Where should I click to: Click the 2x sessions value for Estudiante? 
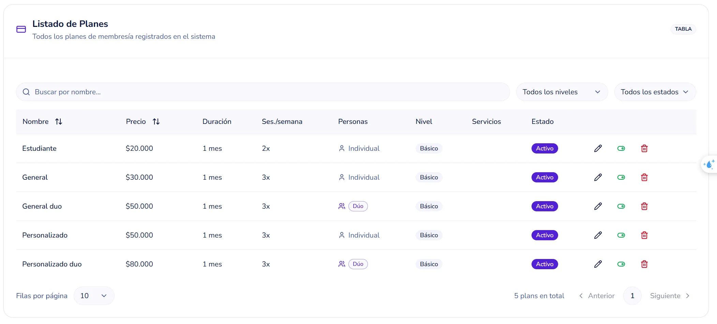point(266,148)
